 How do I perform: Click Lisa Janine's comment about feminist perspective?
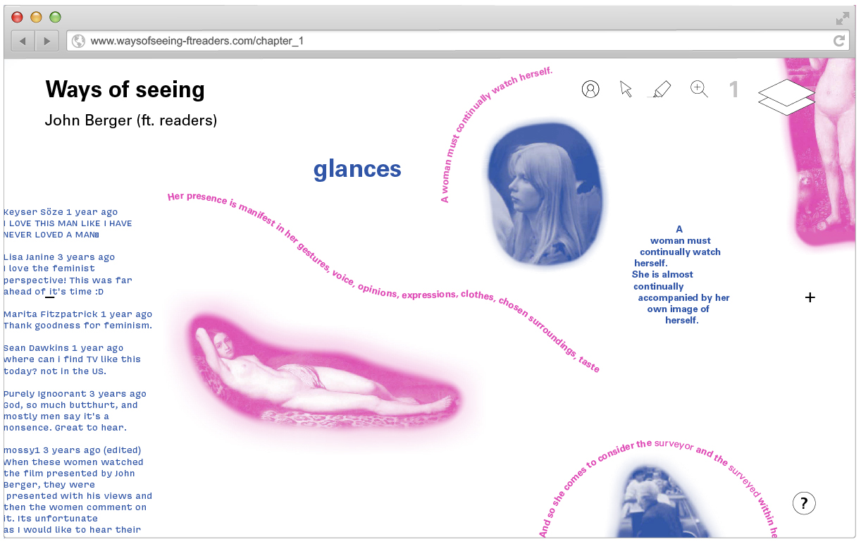pos(68,274)
